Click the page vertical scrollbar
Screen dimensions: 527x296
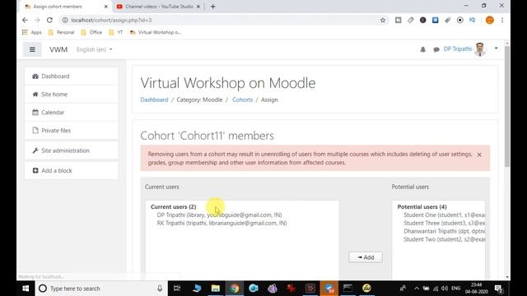[x=507, y=106]
